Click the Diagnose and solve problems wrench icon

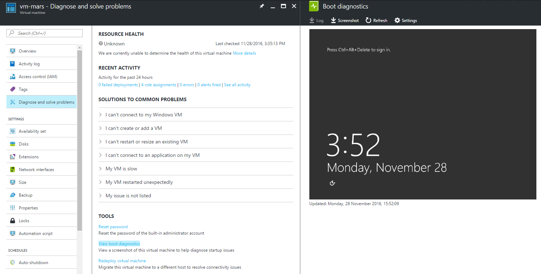(12, 102)
